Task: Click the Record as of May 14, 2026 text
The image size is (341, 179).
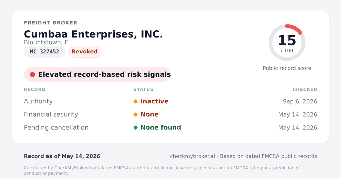Action: click(62, 156)
